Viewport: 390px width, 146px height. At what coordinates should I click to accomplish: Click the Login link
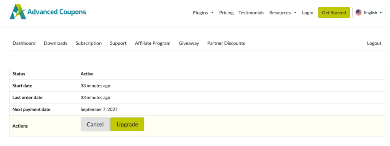coord(307,13)
